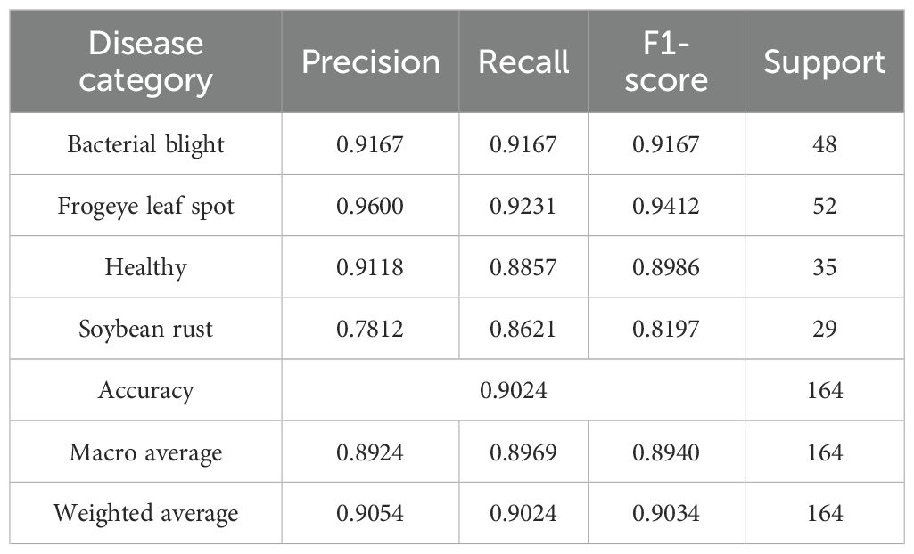Click the Accuracy row label

(145, 390)
